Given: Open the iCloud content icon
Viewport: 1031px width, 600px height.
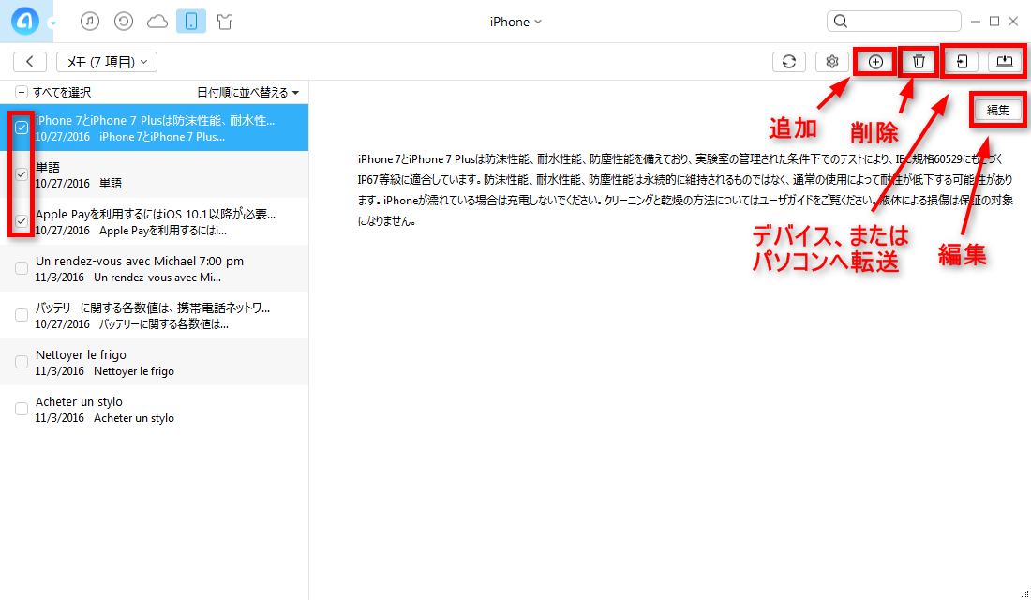Looking at the screenshot, I should click(157, 22).
